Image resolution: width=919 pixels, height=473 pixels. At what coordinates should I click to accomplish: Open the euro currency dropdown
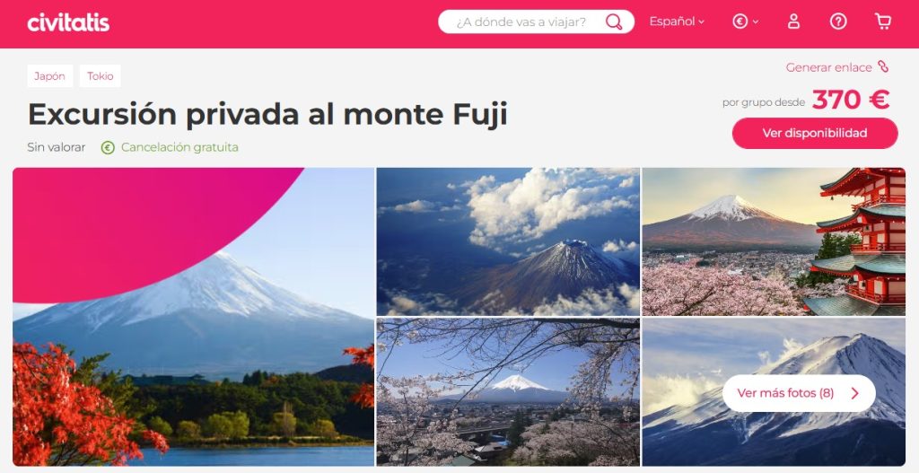click(745, 22)
